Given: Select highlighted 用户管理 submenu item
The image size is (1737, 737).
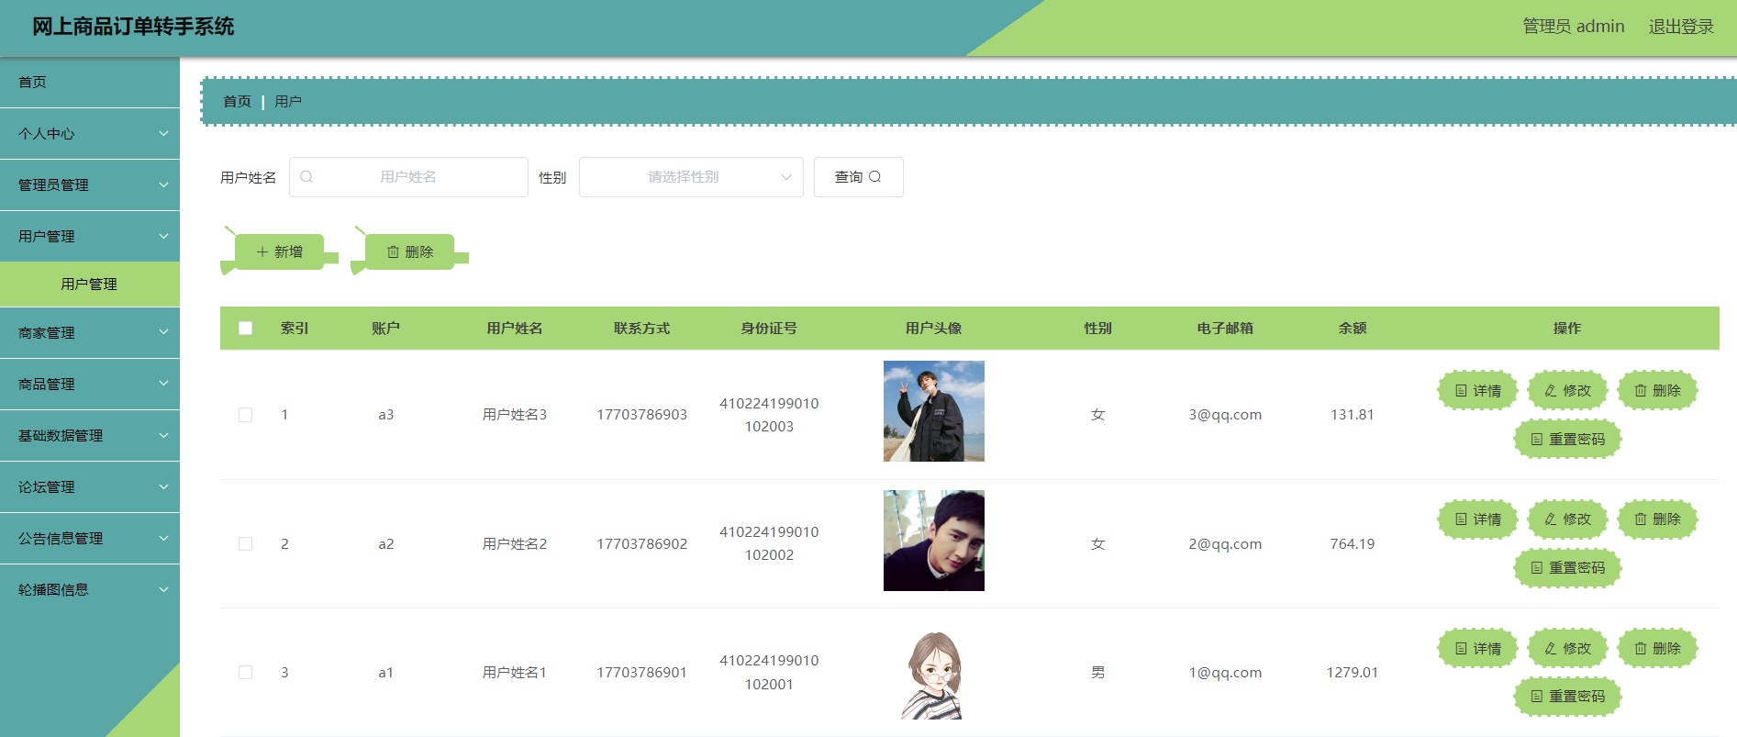Looking at the screenshot, I should point(90,285).
